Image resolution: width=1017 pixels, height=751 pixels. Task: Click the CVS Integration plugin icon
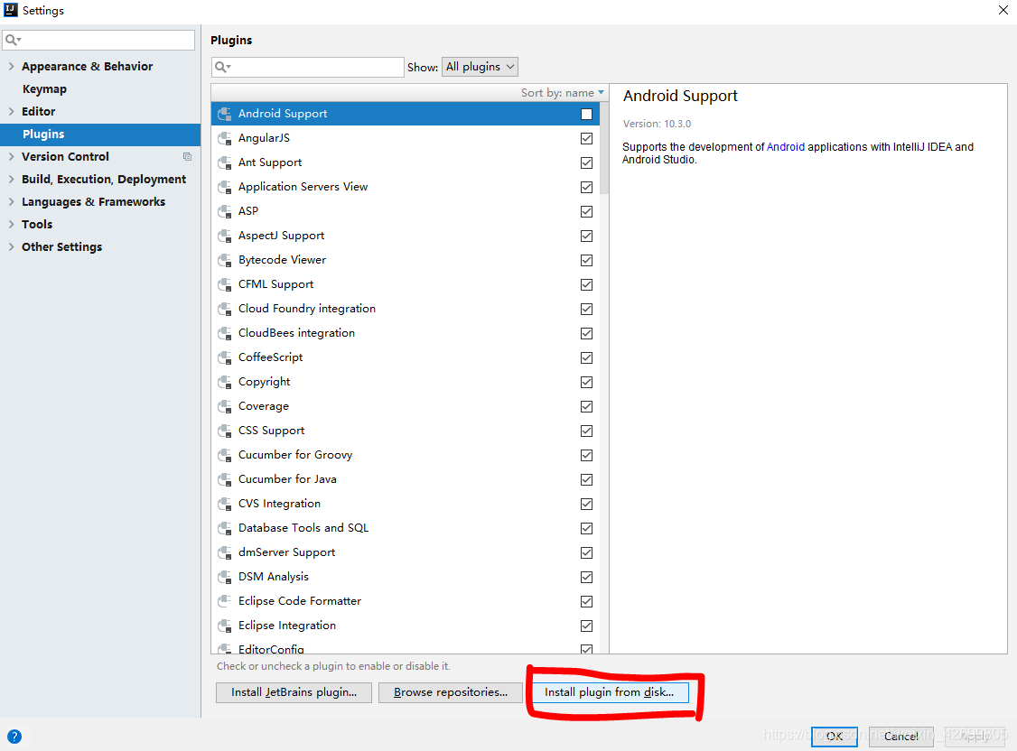225,504
